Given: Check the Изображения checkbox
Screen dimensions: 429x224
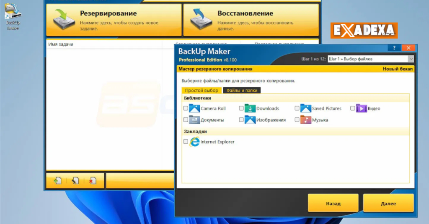Looking at the screenshot, I should pos(241,120).
